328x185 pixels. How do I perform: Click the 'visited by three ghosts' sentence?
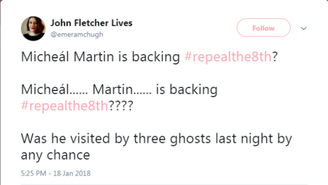pos(140,139)
